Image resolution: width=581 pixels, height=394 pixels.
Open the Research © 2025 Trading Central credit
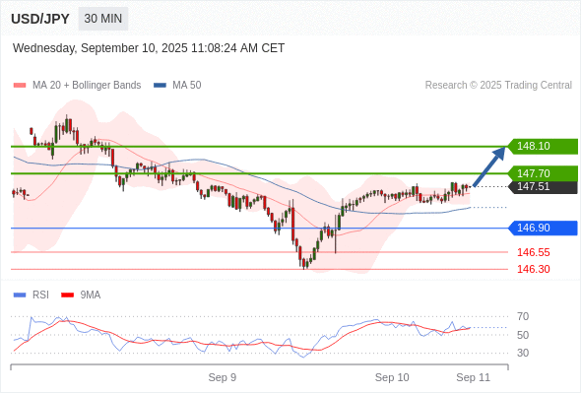[498, 86]
